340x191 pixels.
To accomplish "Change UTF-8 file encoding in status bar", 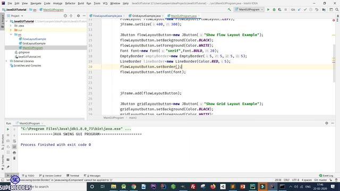I will pos(295,180).
